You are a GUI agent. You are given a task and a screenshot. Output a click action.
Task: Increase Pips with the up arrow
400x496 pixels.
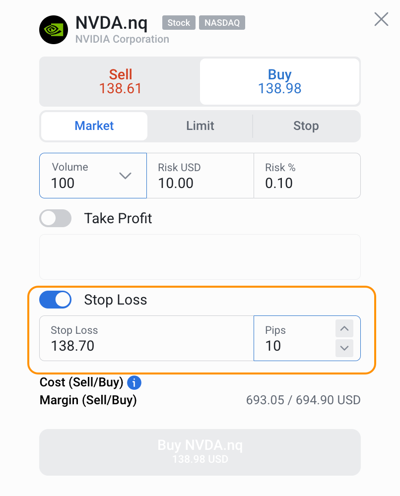tap(344, 328)
